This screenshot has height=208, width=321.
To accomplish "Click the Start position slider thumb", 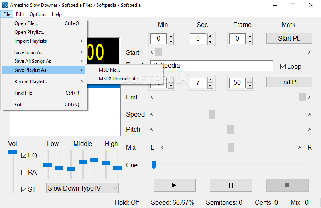I will coord(158,52).
